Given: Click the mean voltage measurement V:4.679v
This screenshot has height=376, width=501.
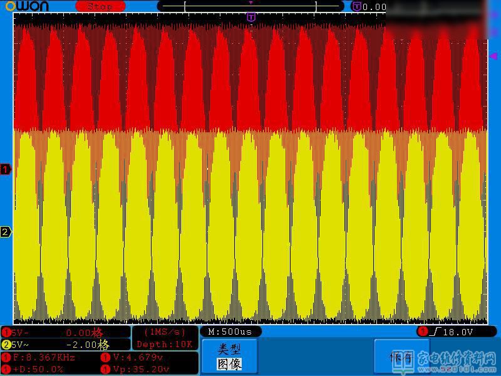Looking at the screenshot, I should [x=138, y=357].
